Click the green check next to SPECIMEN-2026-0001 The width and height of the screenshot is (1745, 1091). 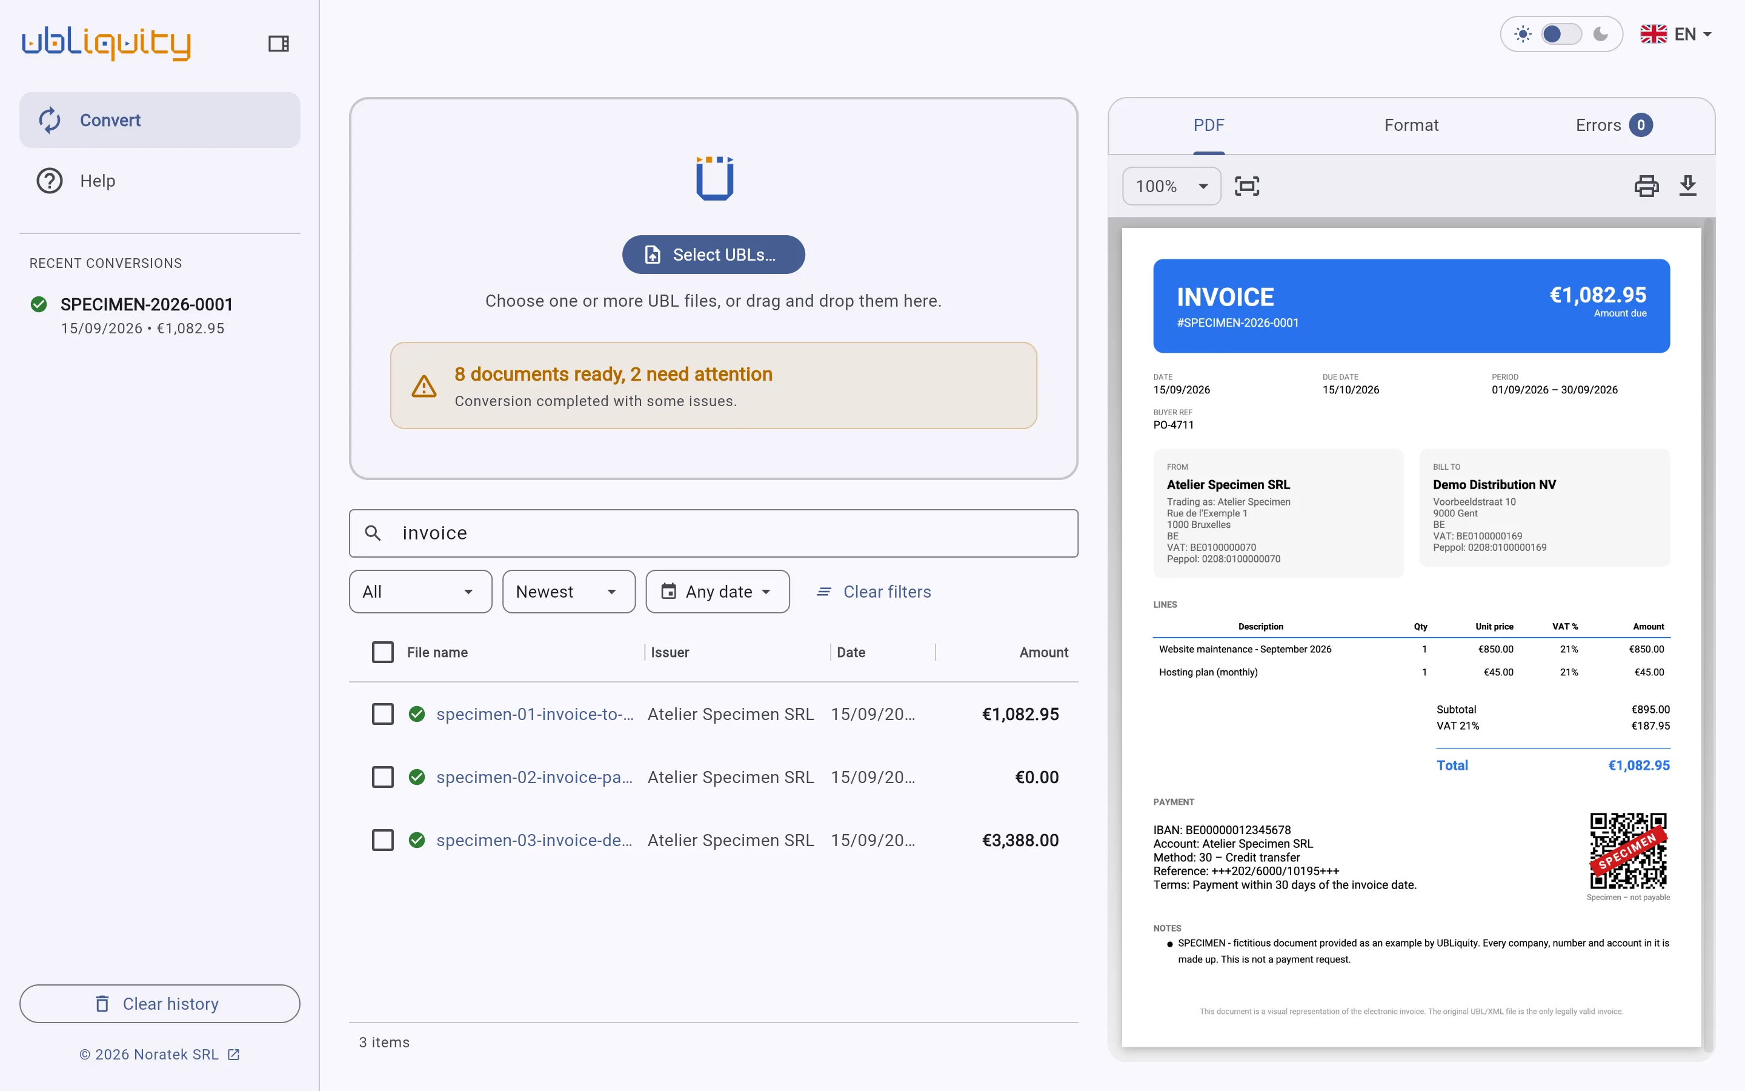pyautogui.click(x=39, y=304)
